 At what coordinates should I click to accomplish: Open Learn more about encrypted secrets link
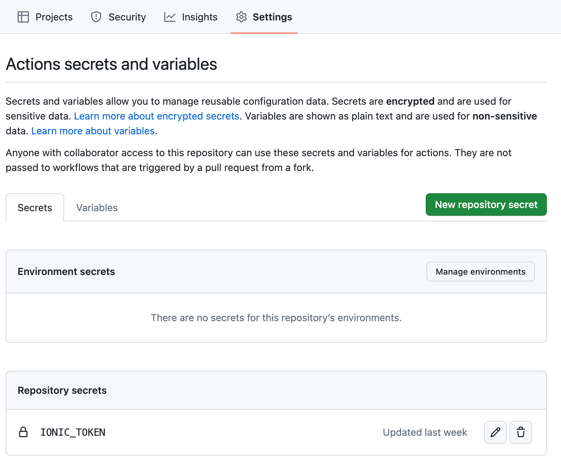point(156,116)
